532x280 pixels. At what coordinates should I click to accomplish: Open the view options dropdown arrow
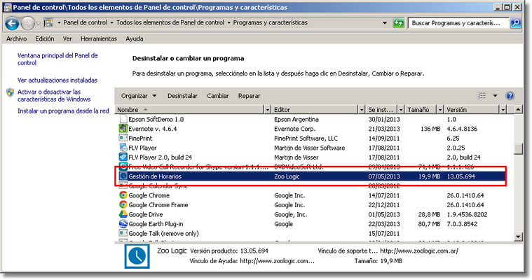click(x=494, y=95)
